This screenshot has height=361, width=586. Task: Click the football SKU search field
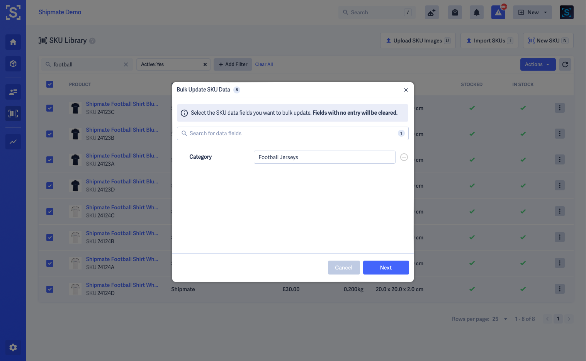[x=87, y=64]
